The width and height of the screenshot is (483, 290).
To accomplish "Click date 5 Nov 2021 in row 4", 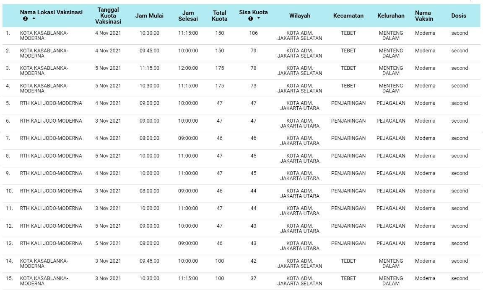I will (x=108, y=85).
